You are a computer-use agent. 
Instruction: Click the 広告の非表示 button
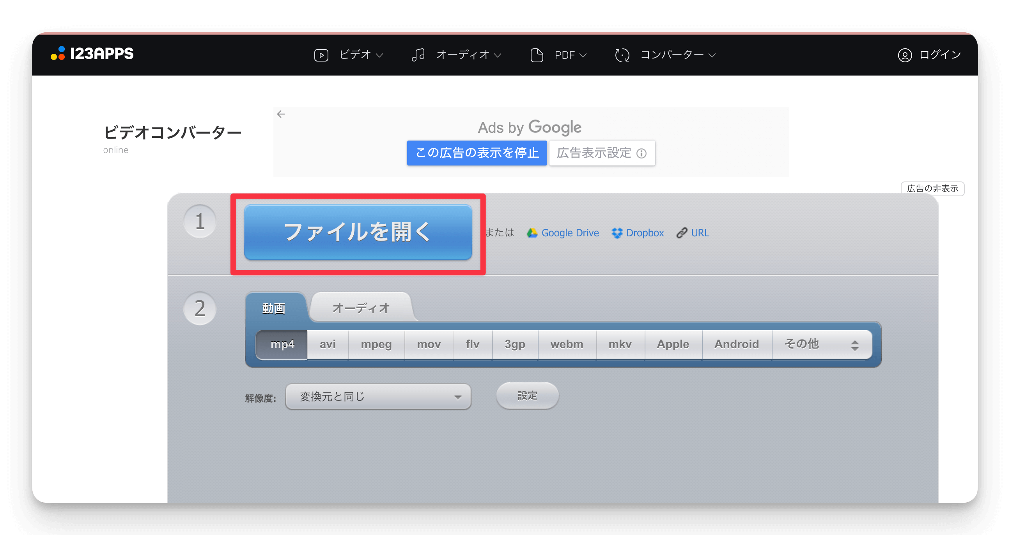tap(932, 188)
